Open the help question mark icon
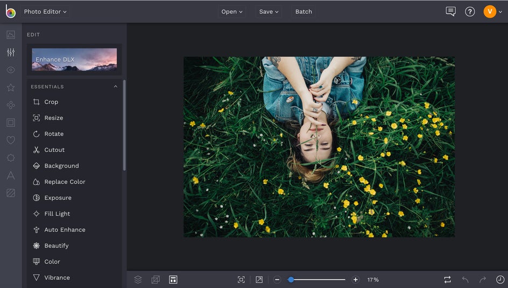This screenshot has width=508, height=288. 470,11
